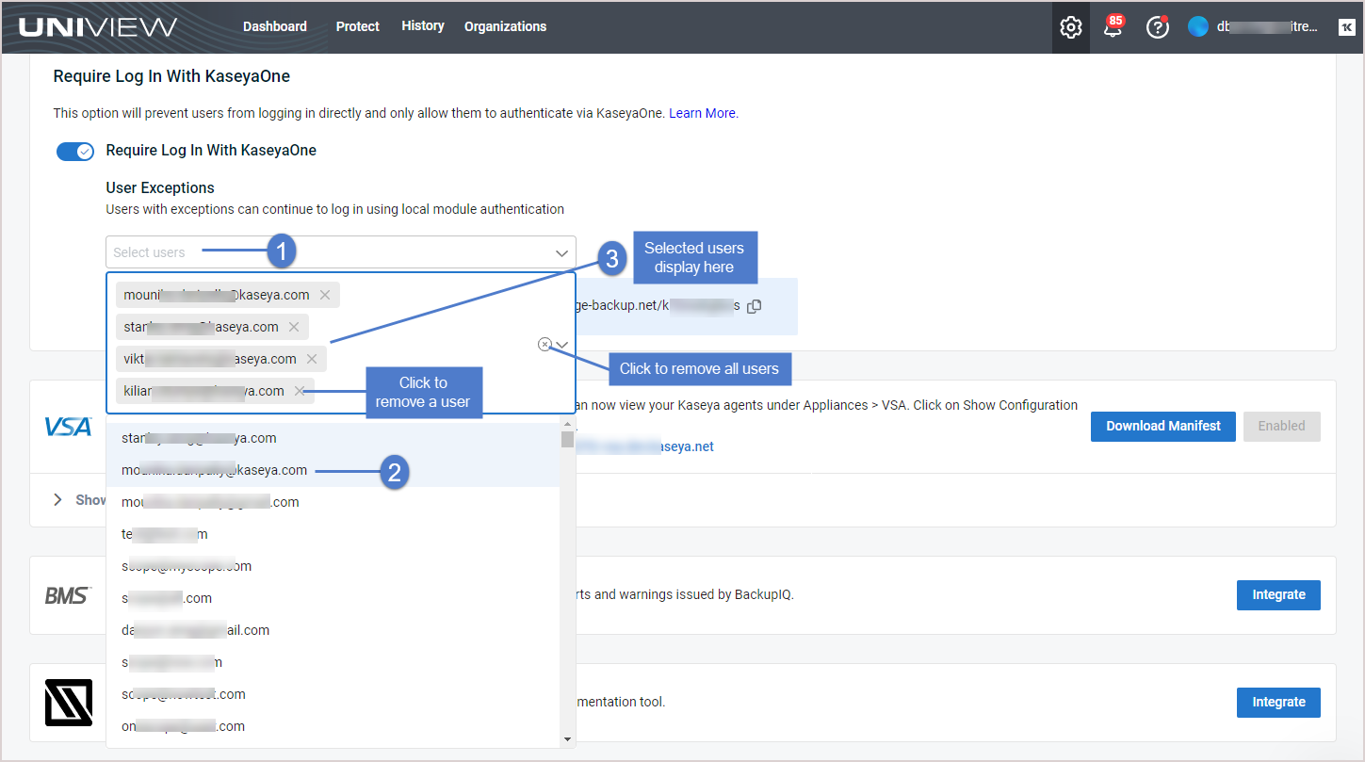Click Download Manifest button
Screen dimensions: 1365x762
(1163, 426)
